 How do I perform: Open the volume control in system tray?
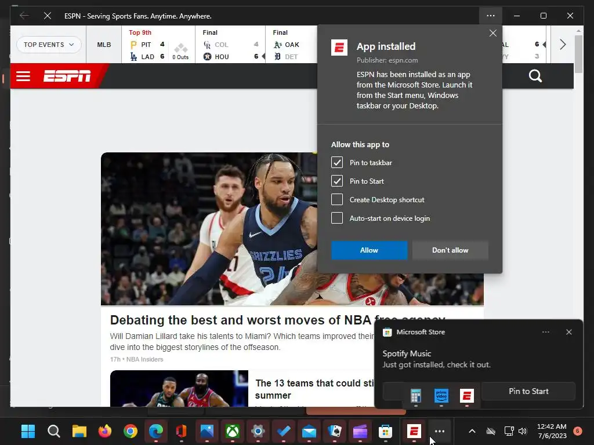click(x=523, y=431)
